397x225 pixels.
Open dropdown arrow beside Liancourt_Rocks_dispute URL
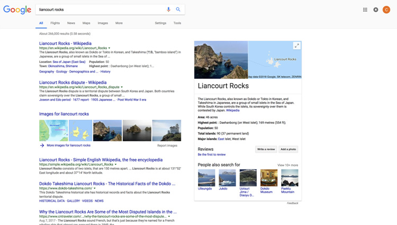pos(122,87)
